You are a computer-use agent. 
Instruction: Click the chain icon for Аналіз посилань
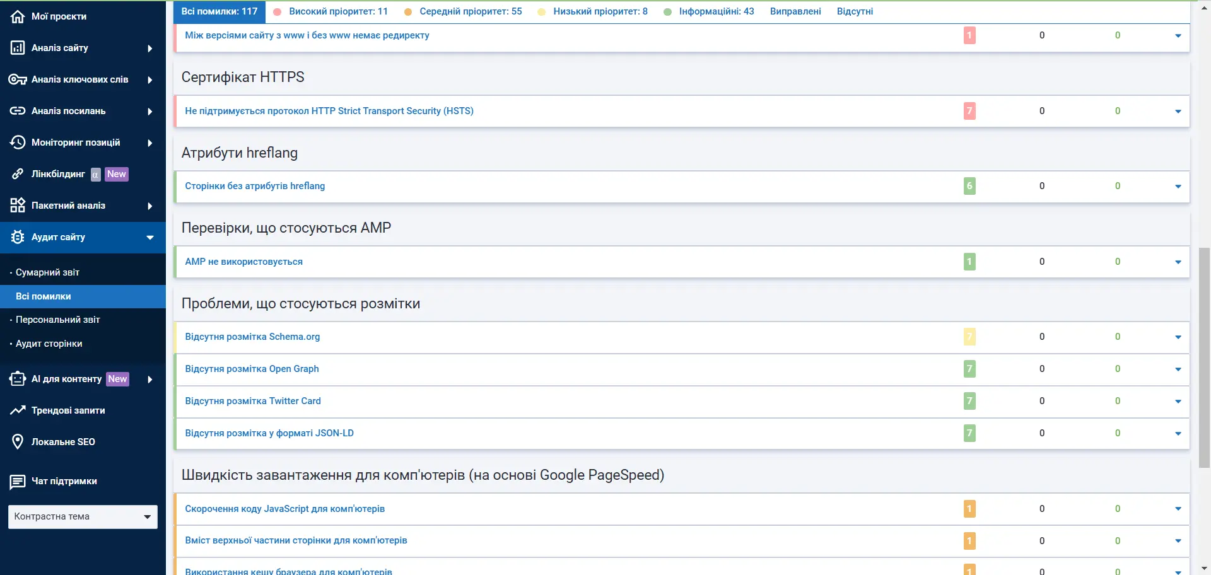18,111
